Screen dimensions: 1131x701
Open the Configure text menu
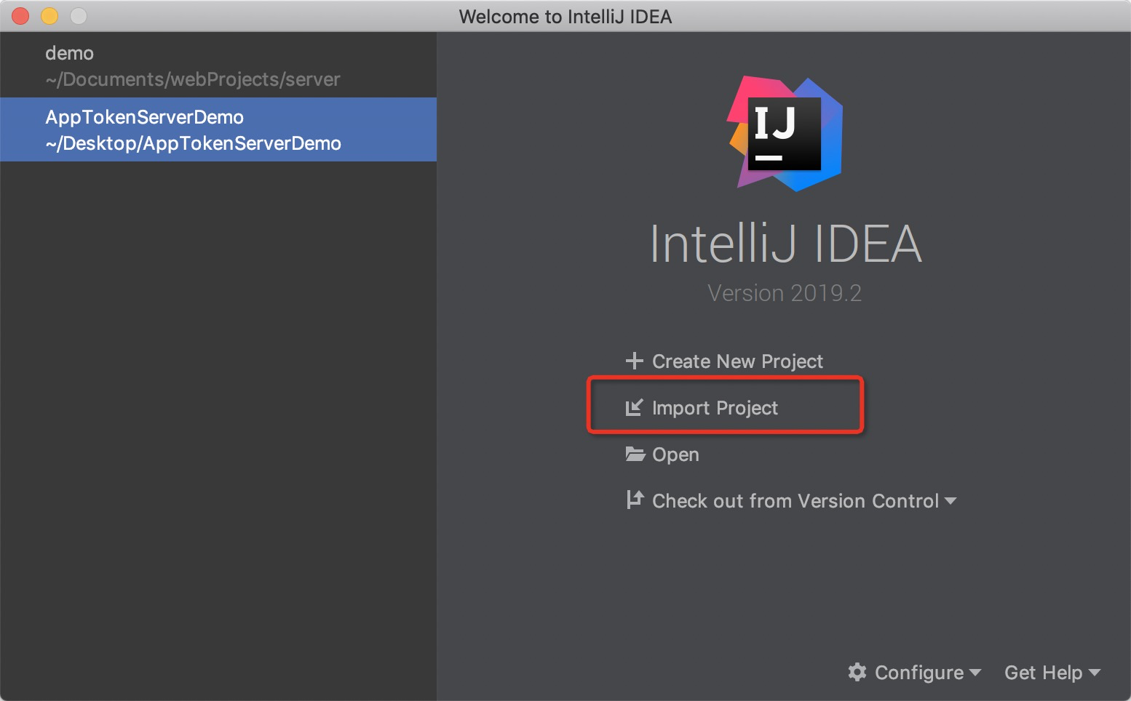pos(918,673)
